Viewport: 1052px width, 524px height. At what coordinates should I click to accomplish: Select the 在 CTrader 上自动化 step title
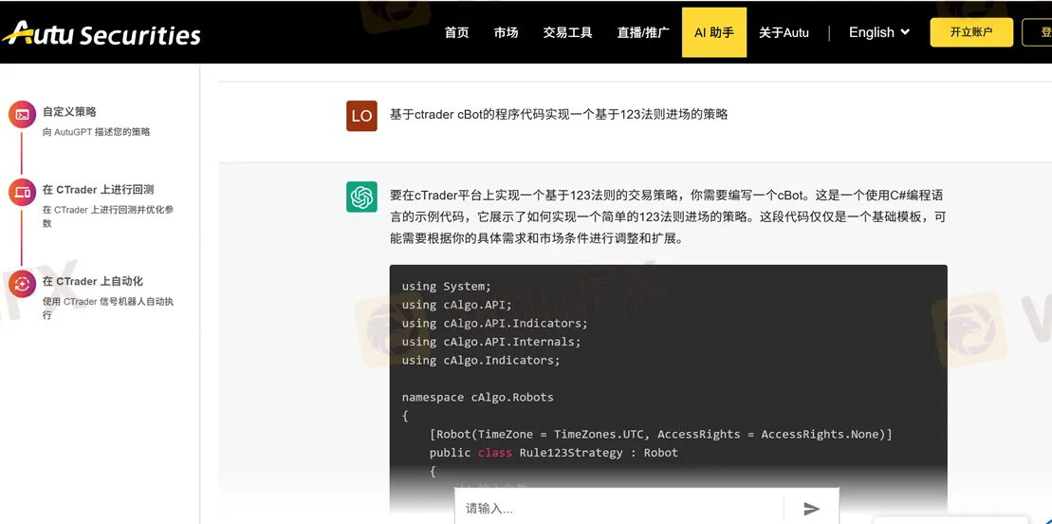[93, 282]
